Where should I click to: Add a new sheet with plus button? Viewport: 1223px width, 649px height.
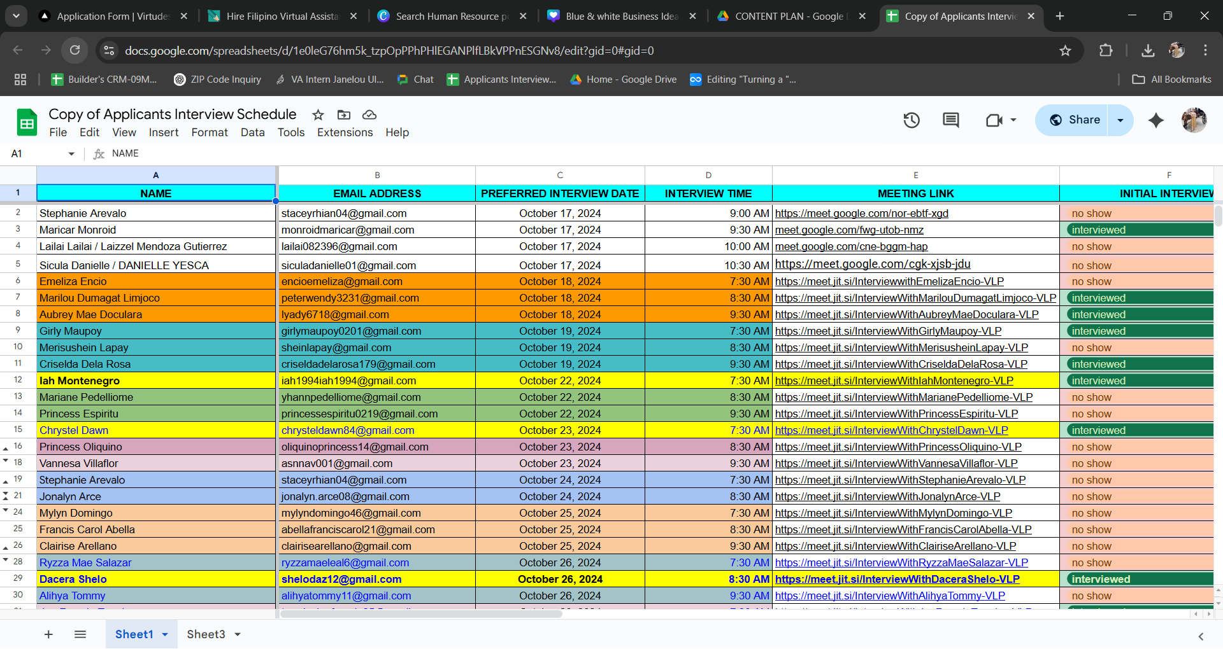(x=48, y=634)
